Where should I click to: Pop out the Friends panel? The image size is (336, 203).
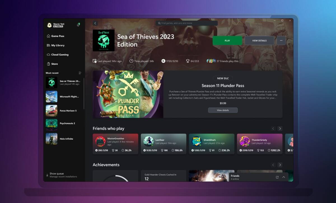click(x=277, y=177)
